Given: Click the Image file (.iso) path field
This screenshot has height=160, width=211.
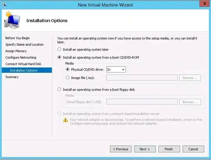Looking at the screenshot, I should coord(142,78).
